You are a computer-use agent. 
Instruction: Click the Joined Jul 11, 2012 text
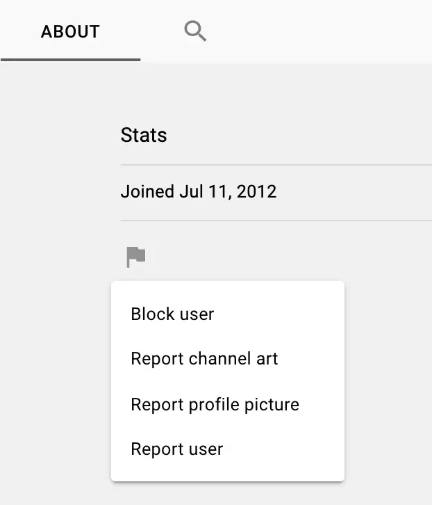(x=199, y=191)
